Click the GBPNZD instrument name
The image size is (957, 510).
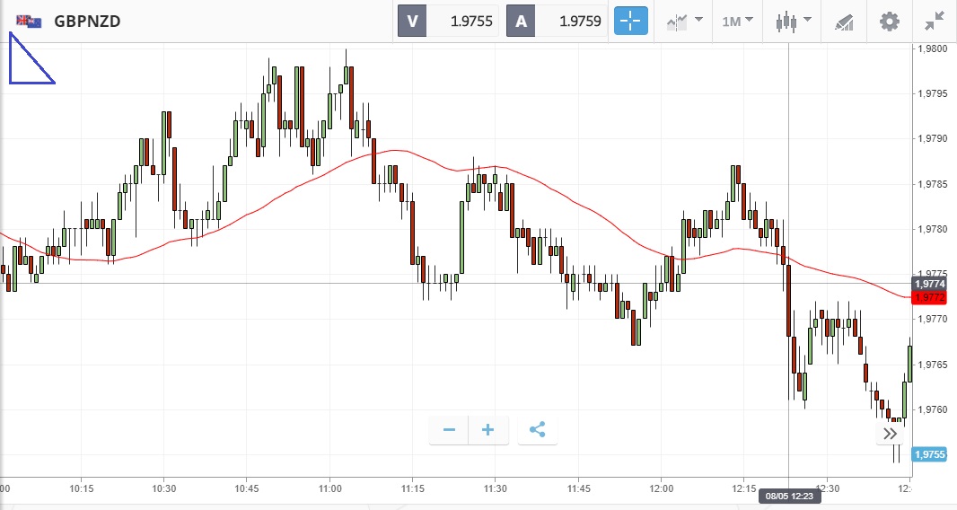(x=87, y=21)
